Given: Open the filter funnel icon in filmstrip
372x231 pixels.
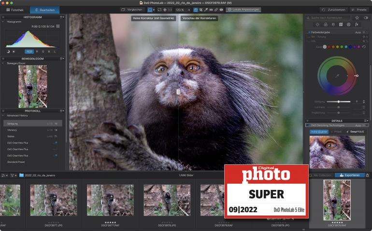Looking at the screenshot, I should click(x=14, y=175).
